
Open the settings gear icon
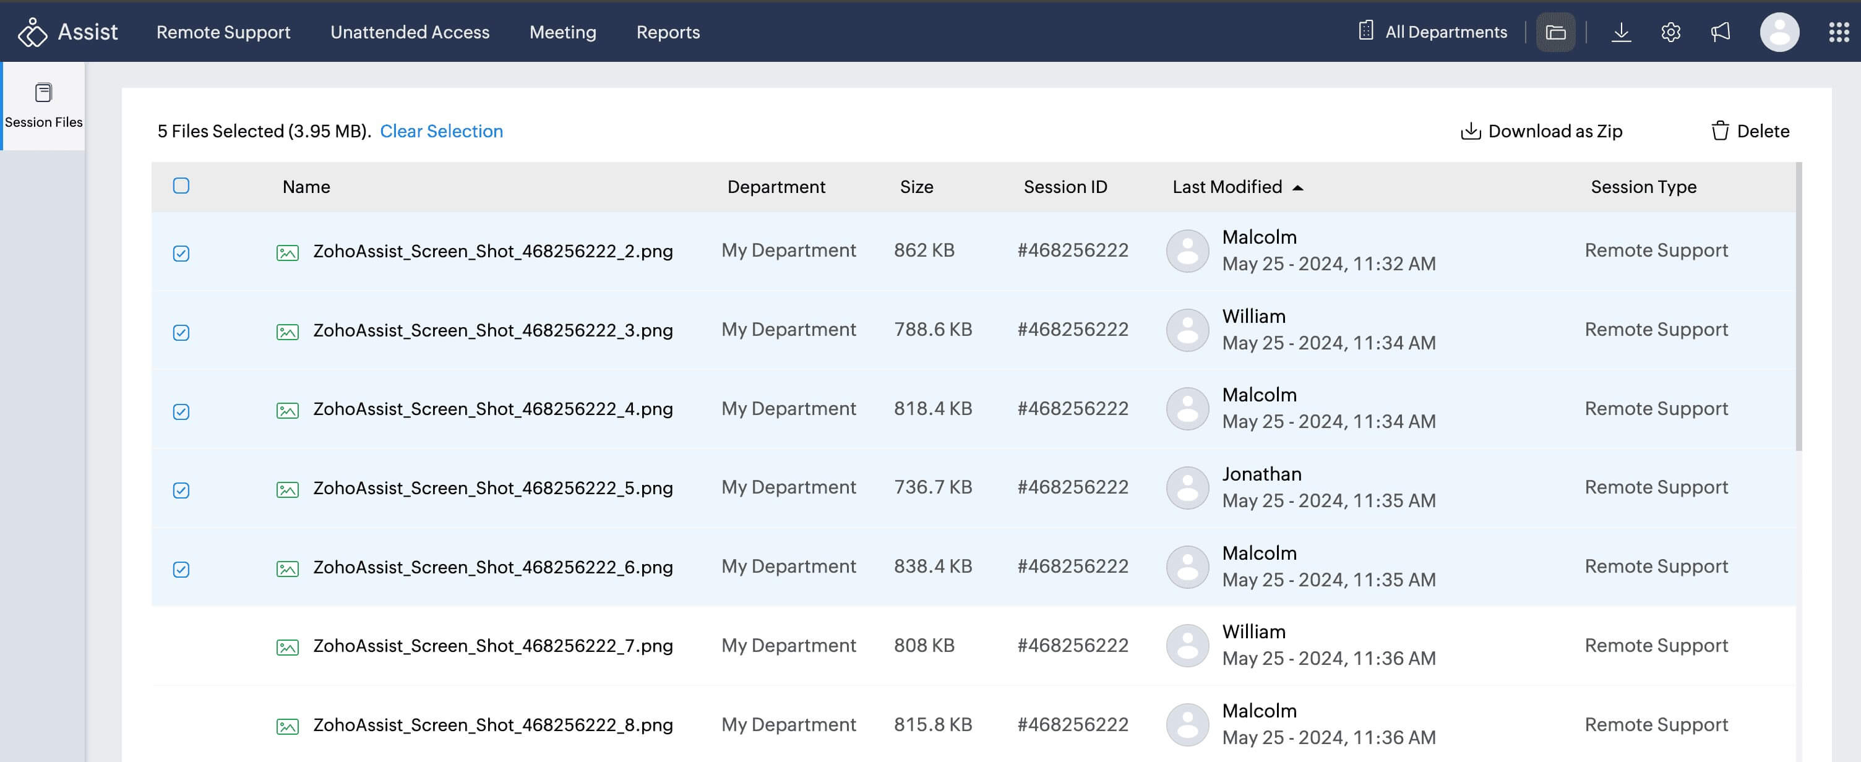point(1671,33)
